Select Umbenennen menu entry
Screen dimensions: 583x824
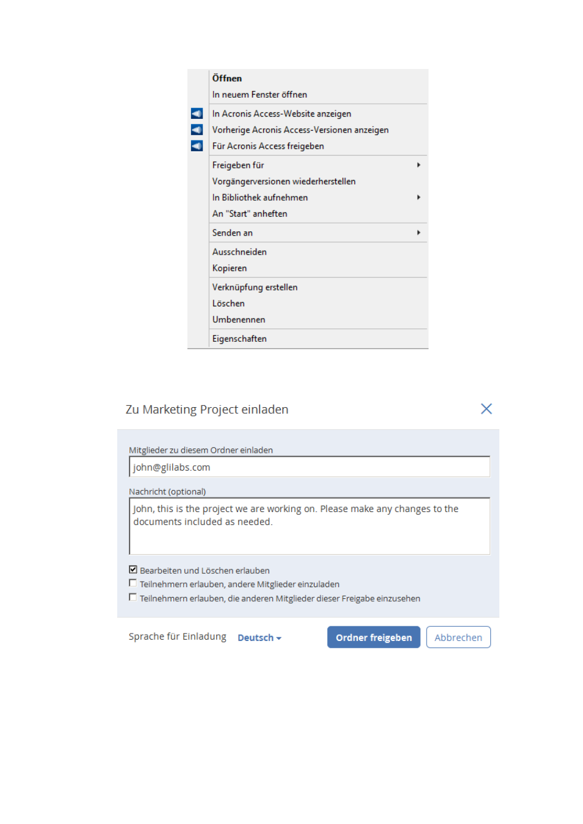[x=318, y=319]
